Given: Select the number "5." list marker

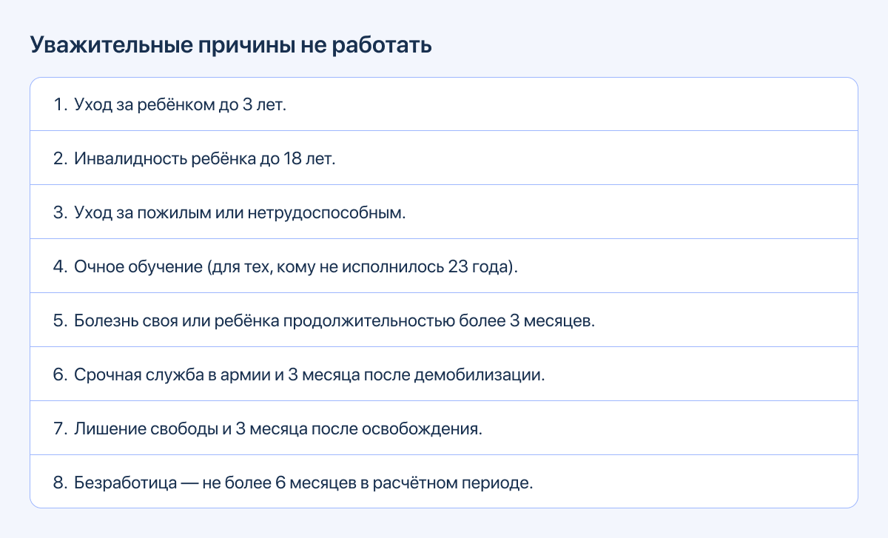Looking at the screenshot, I should pyautogui.click(x=61, y=320).
